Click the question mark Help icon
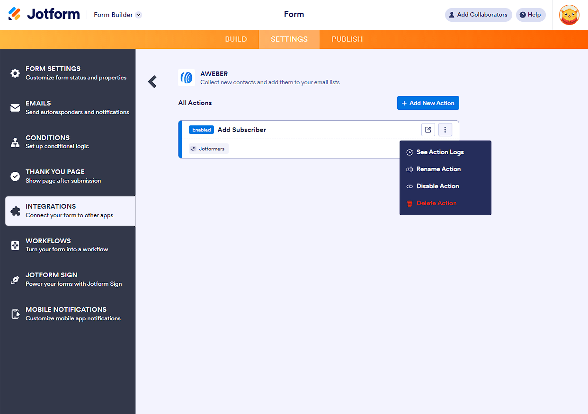The image size is (588, 414). click(x=523, y=15)
